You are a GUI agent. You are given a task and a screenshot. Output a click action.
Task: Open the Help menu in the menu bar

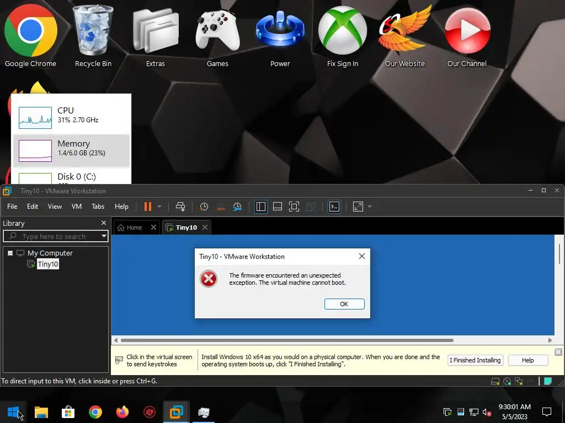121,207
